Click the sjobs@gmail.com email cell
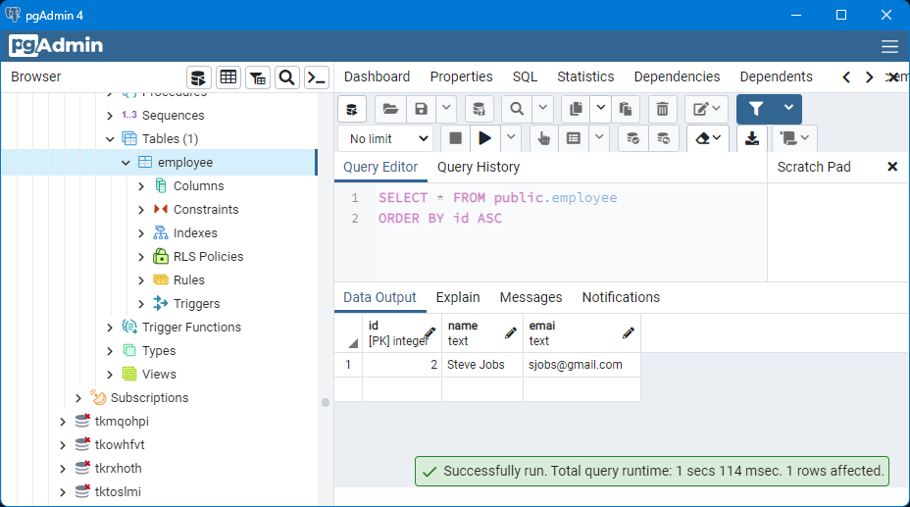The height and width of the screenshot is (507, 910). point(581,365)
